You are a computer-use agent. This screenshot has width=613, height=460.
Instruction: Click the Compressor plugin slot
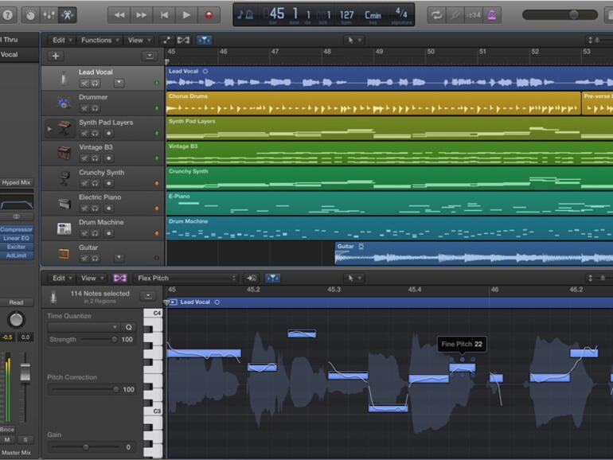(17, 229)
